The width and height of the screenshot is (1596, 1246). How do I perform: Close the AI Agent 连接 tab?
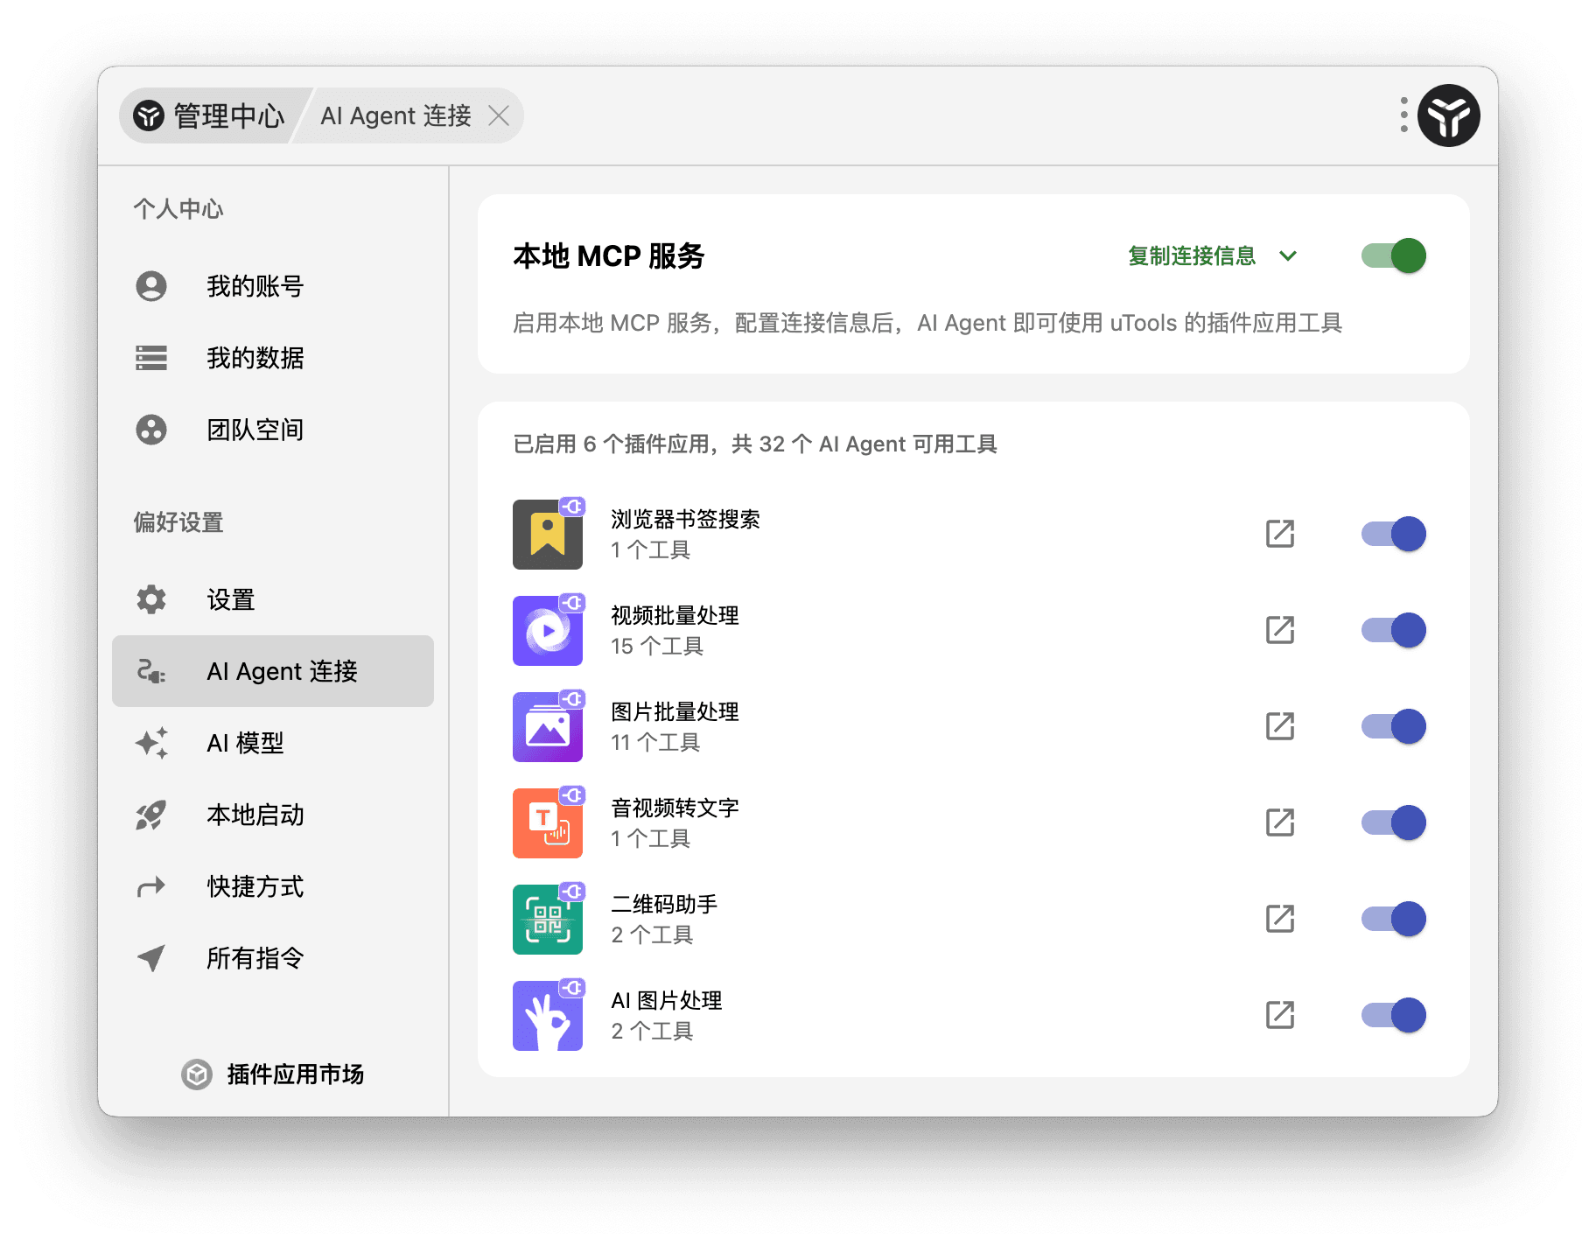point(499,115)
